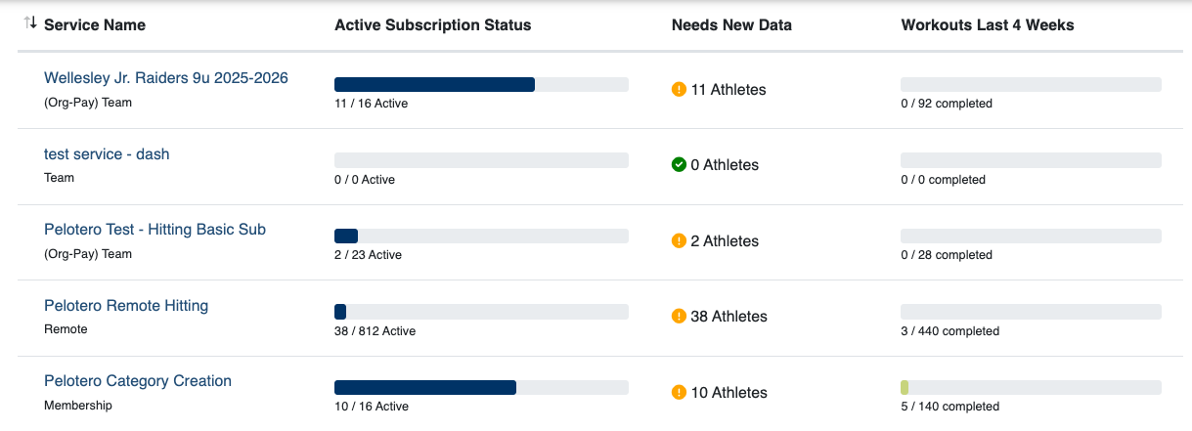Open the Pelotero Remote Hitting service

coord(126,306)
